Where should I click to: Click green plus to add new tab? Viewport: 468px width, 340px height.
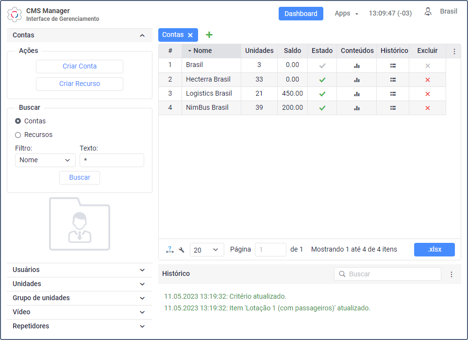(x=209, y=35)
